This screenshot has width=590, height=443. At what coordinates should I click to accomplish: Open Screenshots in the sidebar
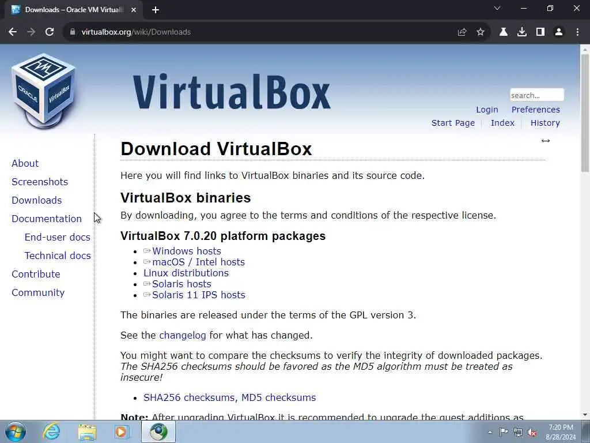pyautogui.click(x=40, y=182)
